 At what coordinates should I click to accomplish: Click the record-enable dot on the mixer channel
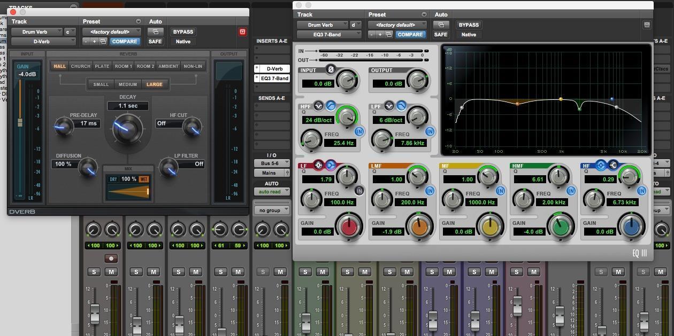click(111, 259)
